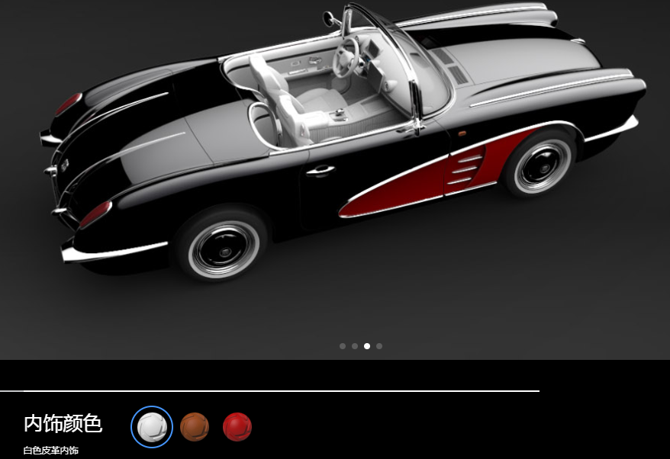Switch to the second carousel view dot
Image resolution: width=670 pixels, height=459 pixels.
pyautogui.click(x=355, y=346)
